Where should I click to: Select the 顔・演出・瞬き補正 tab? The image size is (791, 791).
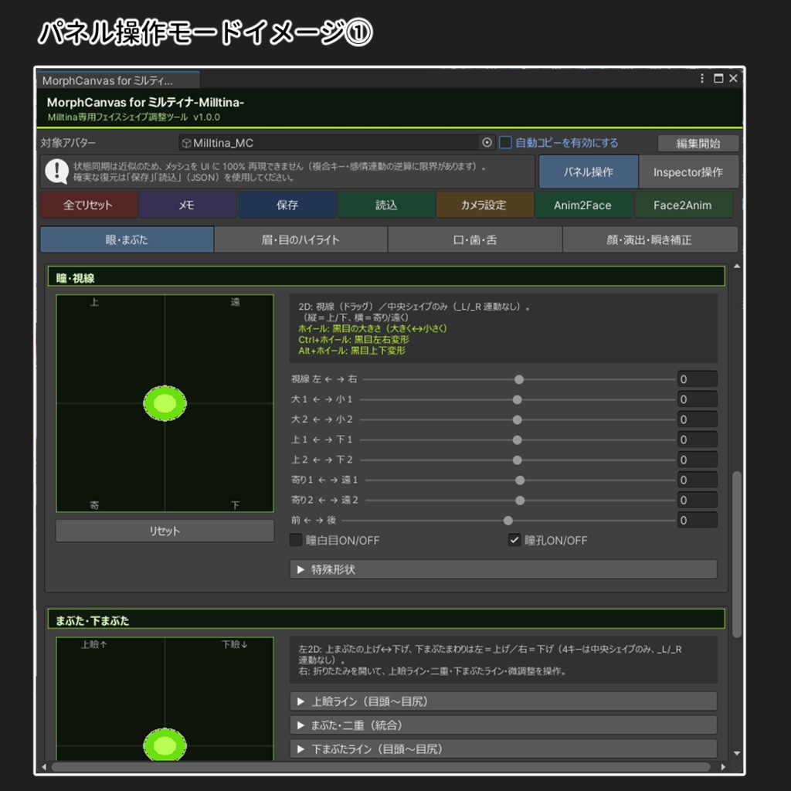click(650, 239)
